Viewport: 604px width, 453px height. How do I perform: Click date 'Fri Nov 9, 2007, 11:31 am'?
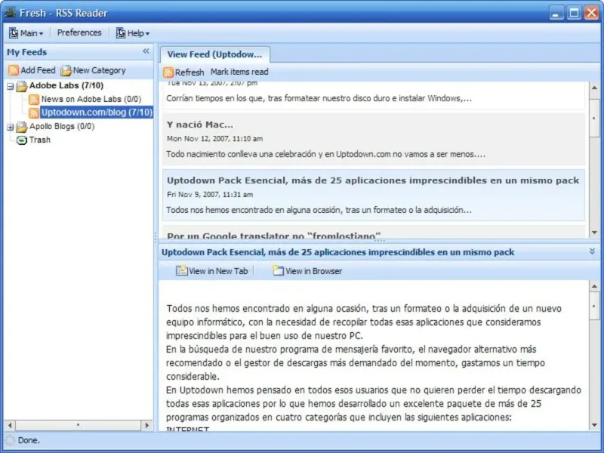(210, 195)
